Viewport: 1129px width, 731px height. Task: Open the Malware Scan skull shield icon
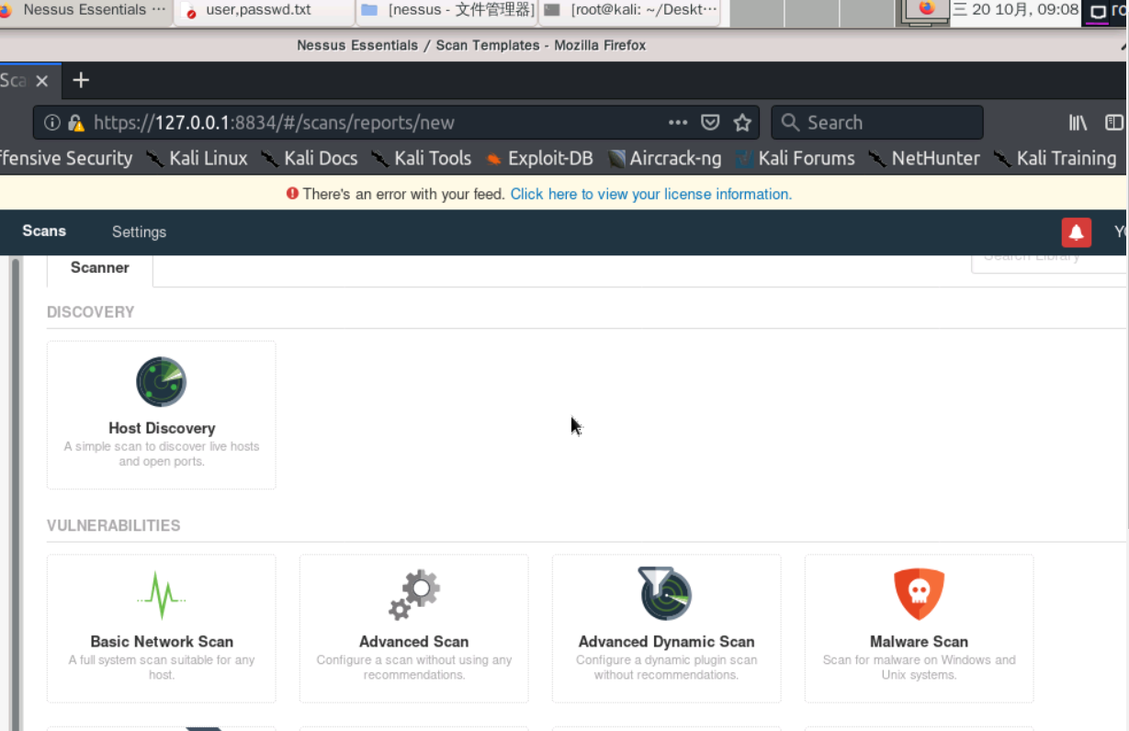click(919, 594)
